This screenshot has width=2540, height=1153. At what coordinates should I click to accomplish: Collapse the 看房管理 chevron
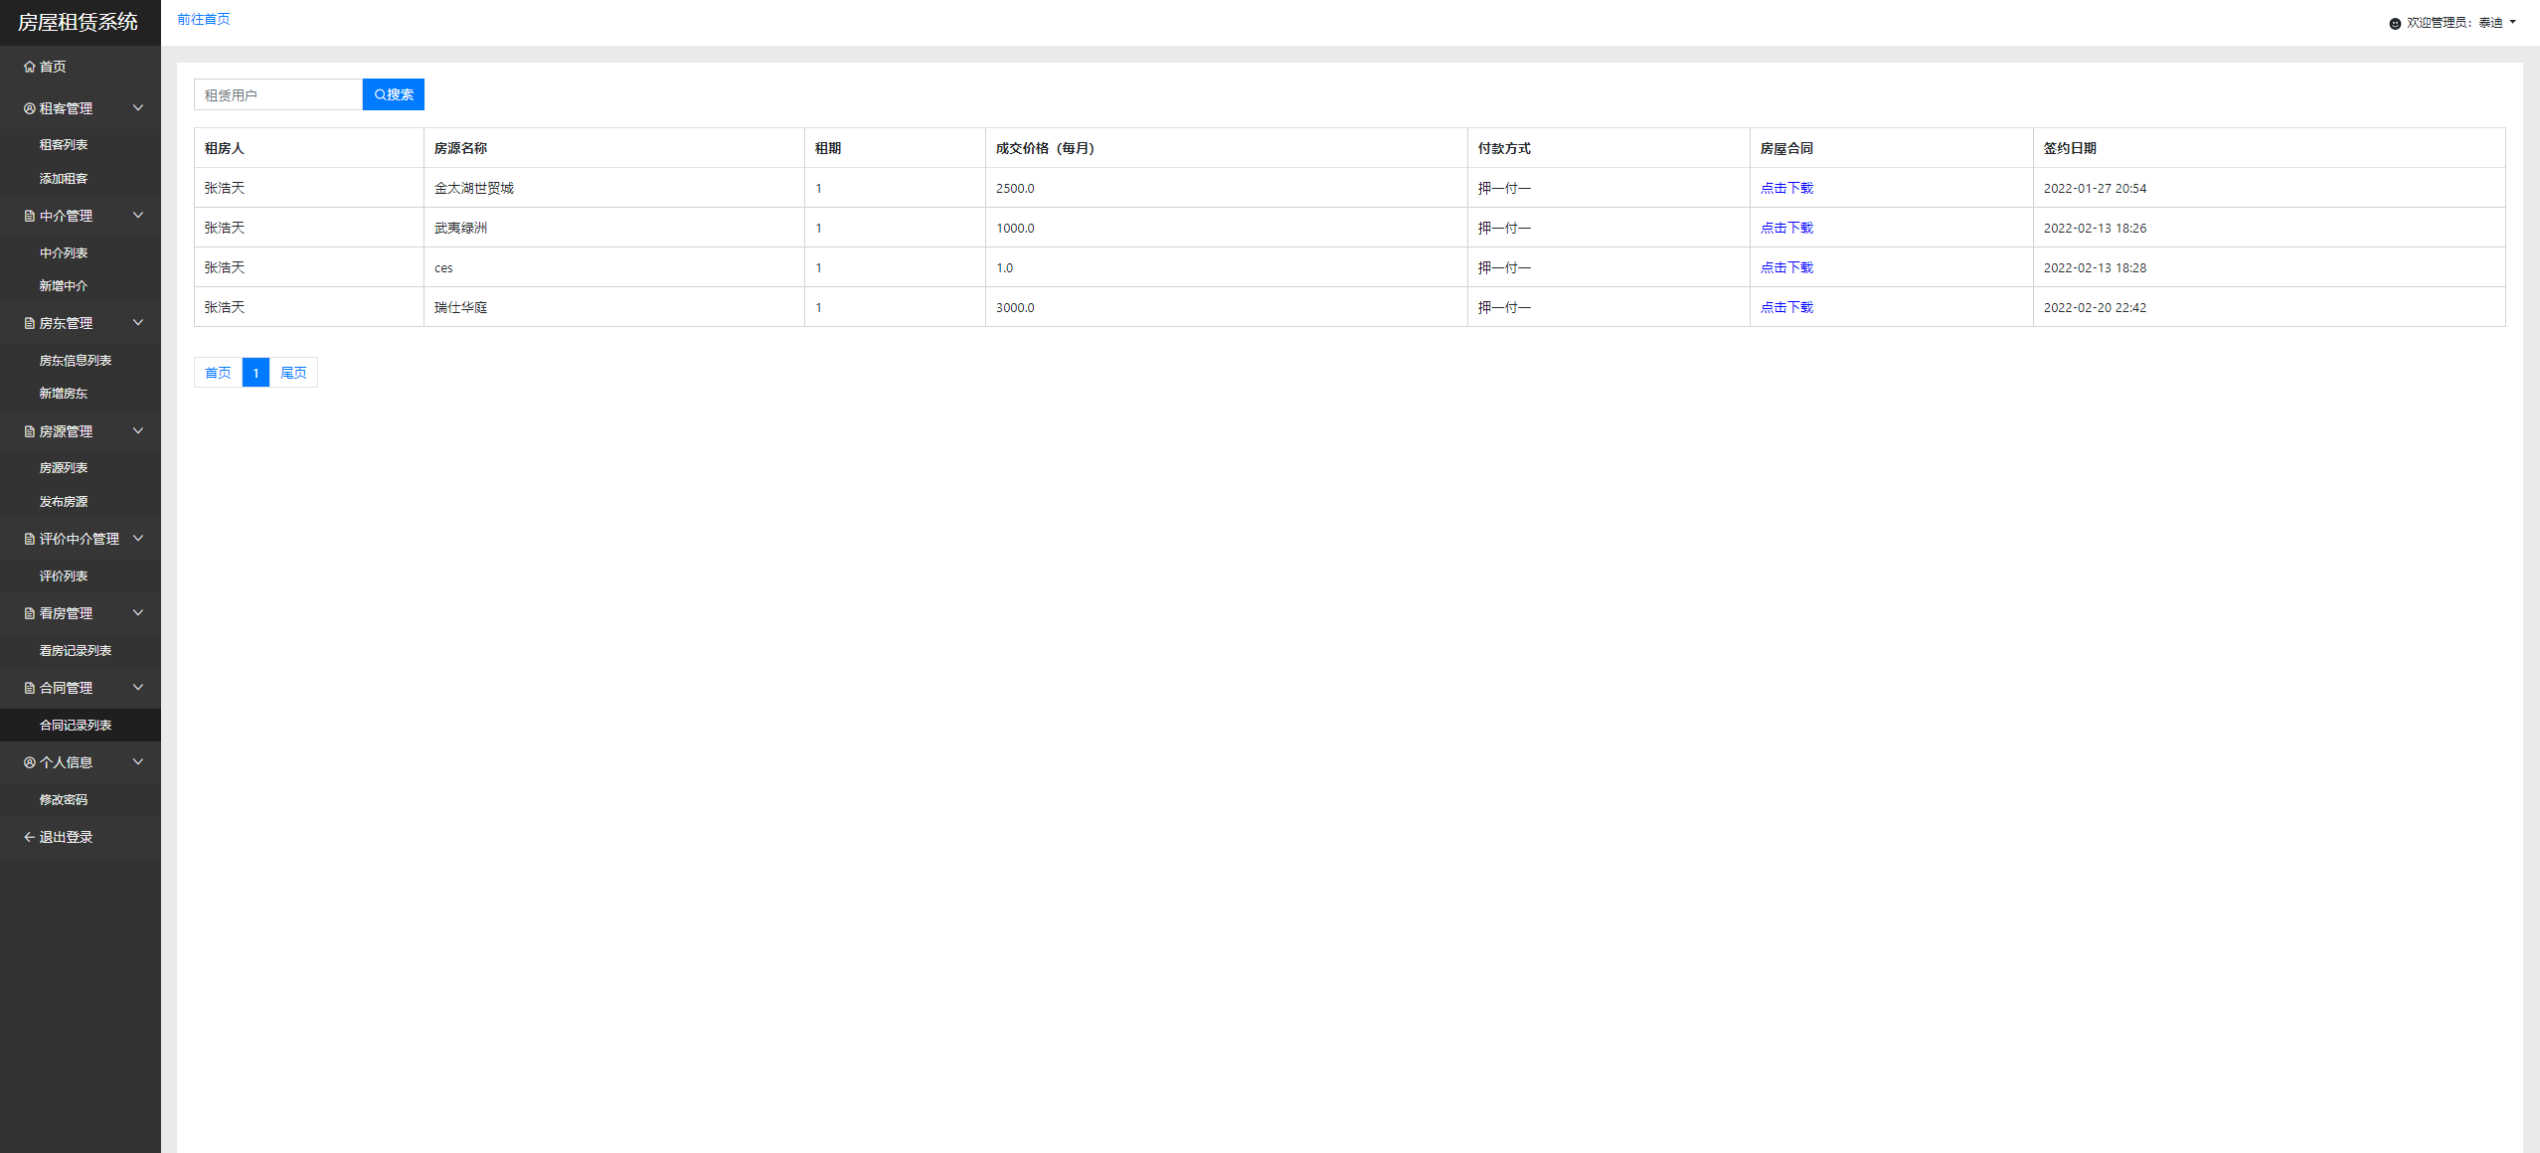(138, 613)
